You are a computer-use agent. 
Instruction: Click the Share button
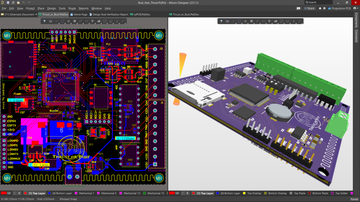click(310, 8)
